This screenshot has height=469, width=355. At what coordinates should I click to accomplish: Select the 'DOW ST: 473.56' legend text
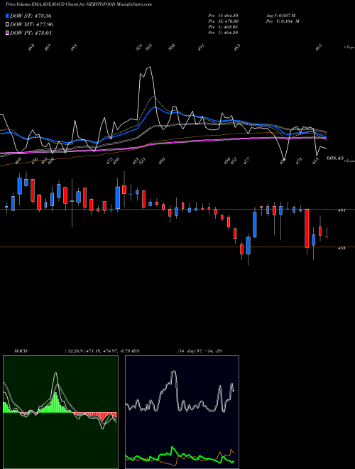31,16
